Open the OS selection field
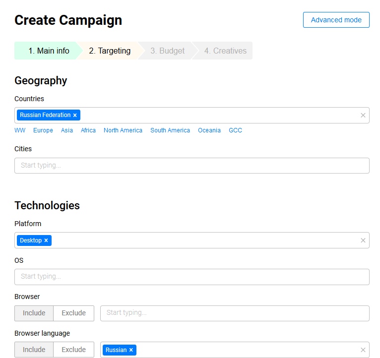380x358 pixels. pos(191,277)
